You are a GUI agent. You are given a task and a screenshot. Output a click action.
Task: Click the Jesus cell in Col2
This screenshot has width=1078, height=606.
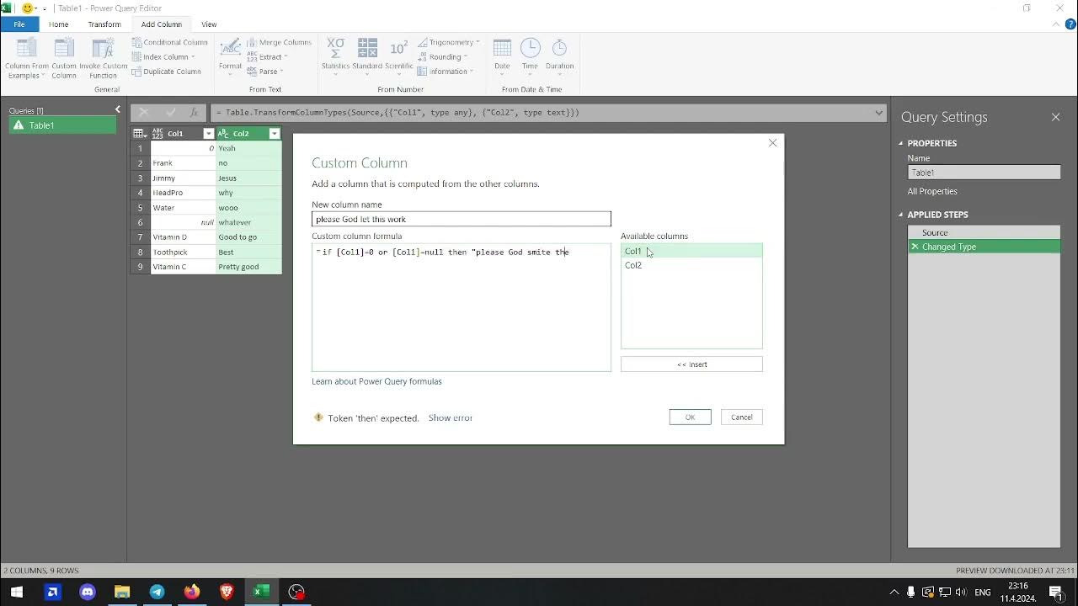tap(248, 178)
